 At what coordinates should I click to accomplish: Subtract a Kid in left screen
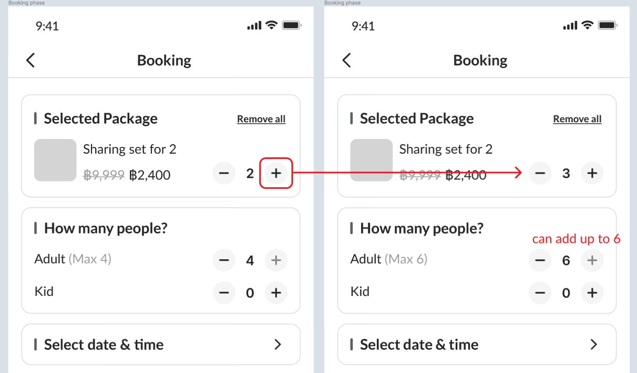click(x=224, y=293)
